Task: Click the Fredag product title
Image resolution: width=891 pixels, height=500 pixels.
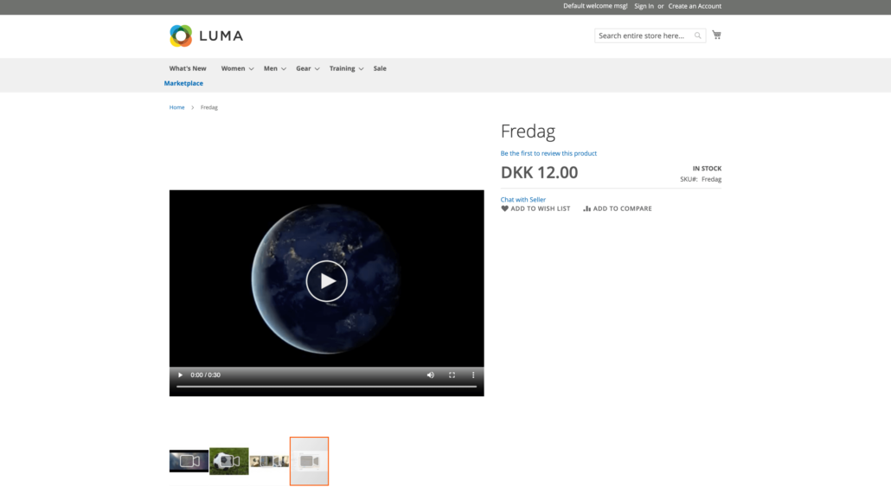Action: (x=528, y=131)
